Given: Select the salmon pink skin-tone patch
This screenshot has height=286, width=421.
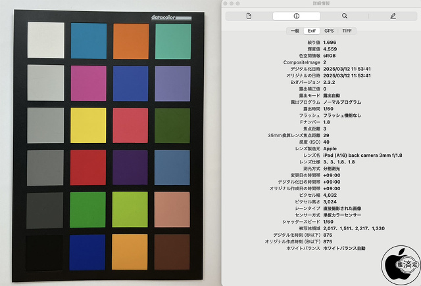Looking at the screenshot, I should tap(173, 210).
